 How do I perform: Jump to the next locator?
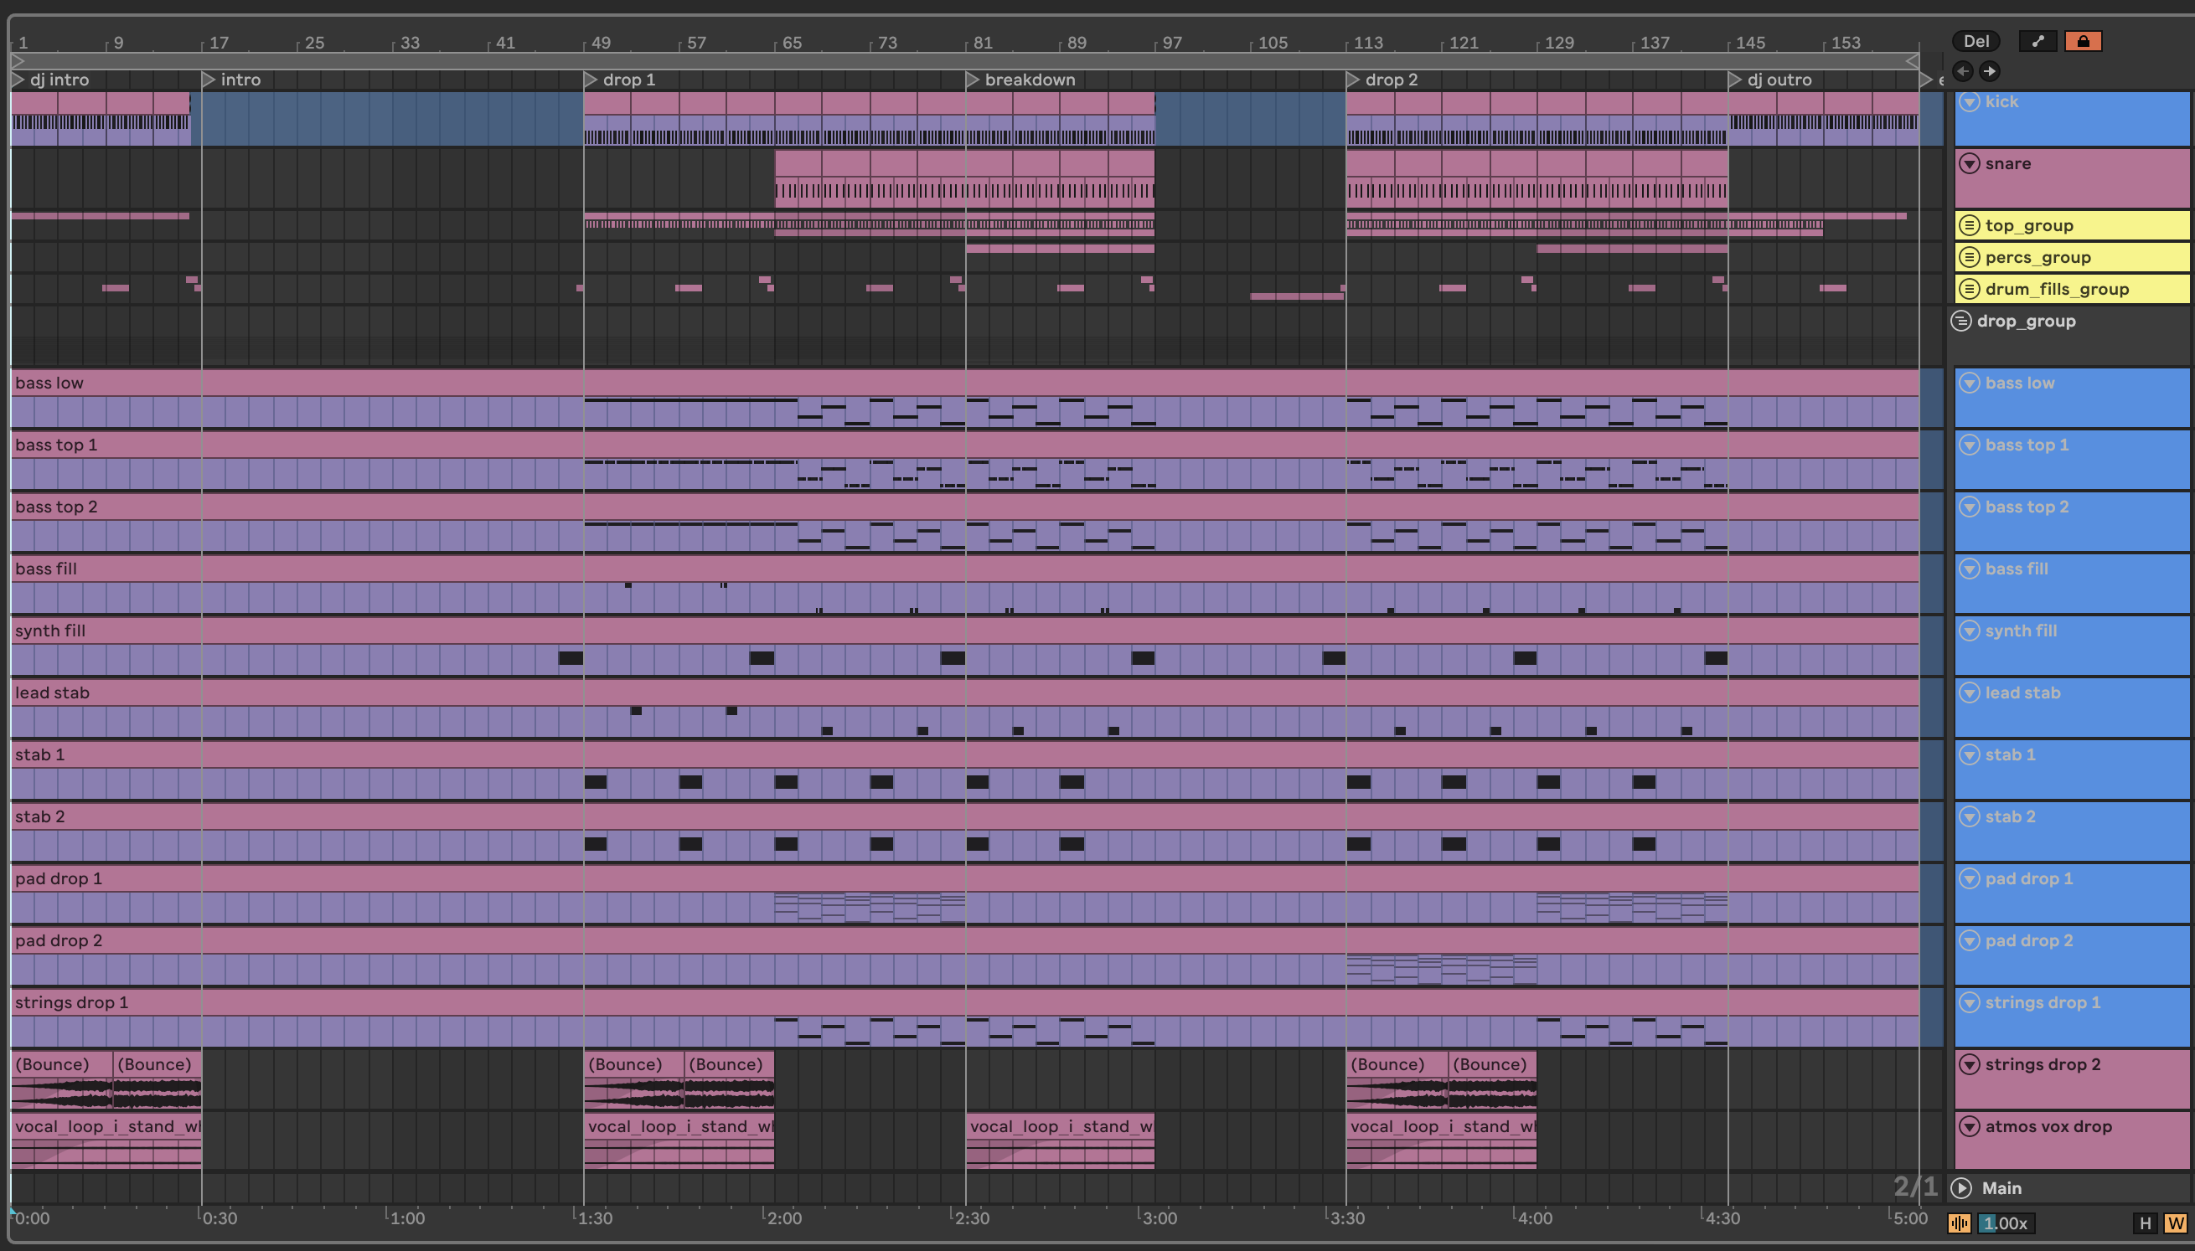click(1989, 71)
